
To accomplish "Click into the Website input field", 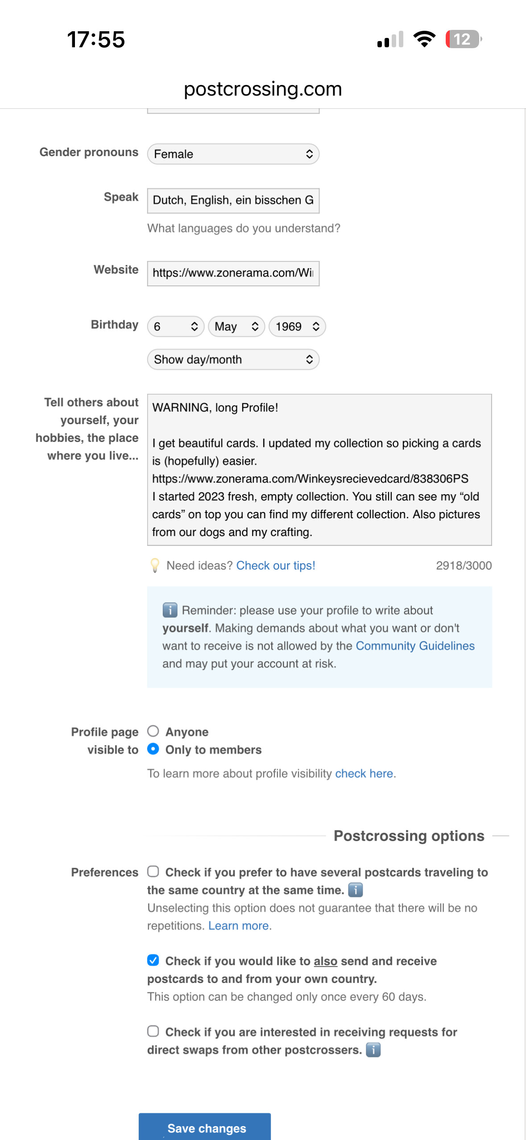I will tap(233, 273).
